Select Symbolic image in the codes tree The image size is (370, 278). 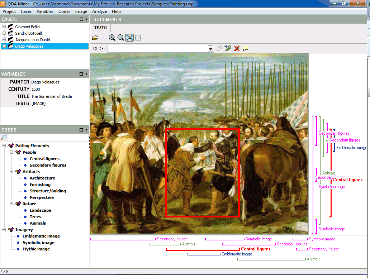(x=38, y=243)
